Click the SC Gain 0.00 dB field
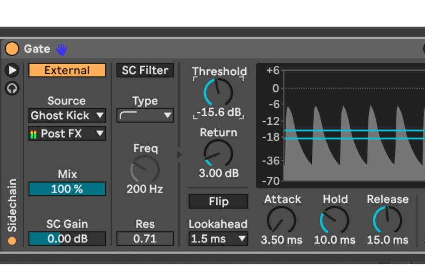This screenshot has width=425, height=266. (x=67, y=239)
